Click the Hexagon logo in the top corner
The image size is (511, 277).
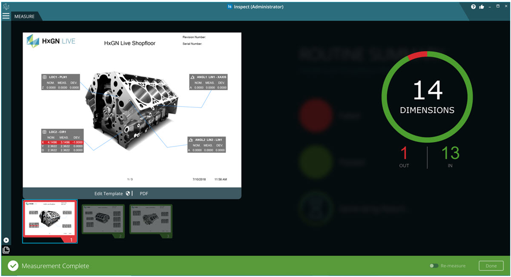(6, 6)
